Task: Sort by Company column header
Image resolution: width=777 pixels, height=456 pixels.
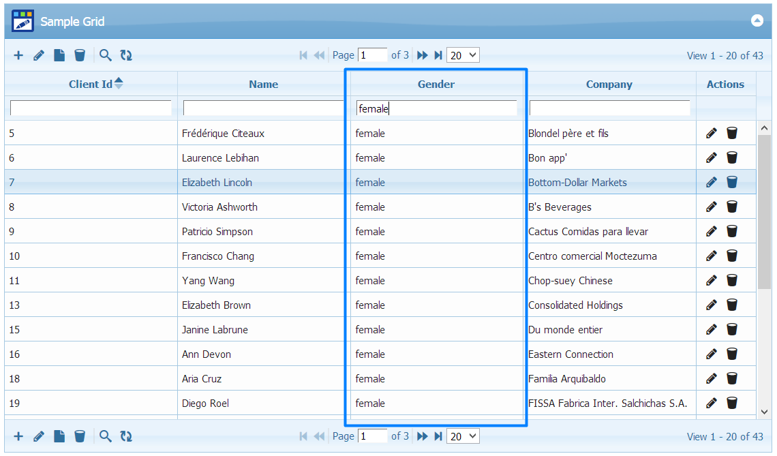Action: [x=609, y=85]
